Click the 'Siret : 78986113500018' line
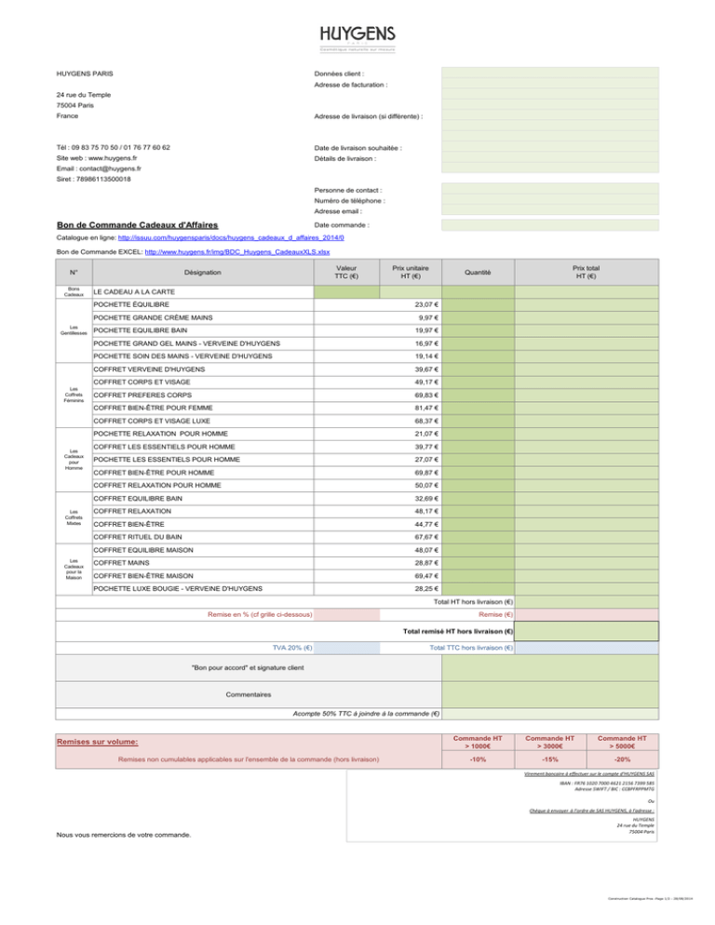 (94, 179)
